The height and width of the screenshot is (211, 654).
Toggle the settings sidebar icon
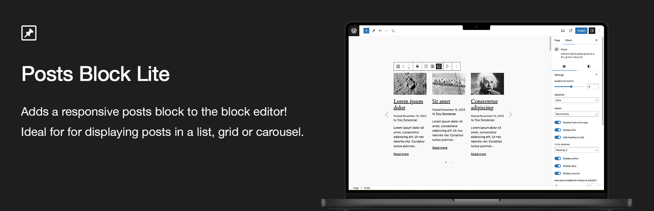click(592, 31)
